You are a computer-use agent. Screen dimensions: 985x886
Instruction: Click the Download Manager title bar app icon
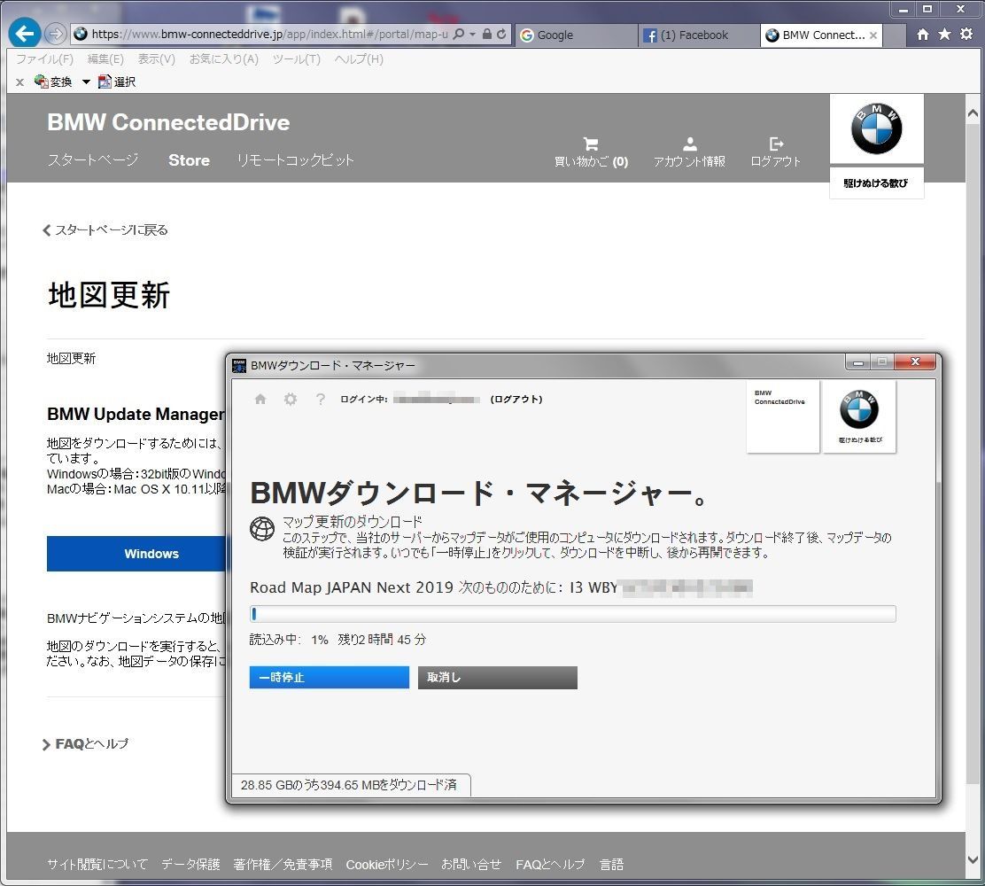[x=239, y=366]
